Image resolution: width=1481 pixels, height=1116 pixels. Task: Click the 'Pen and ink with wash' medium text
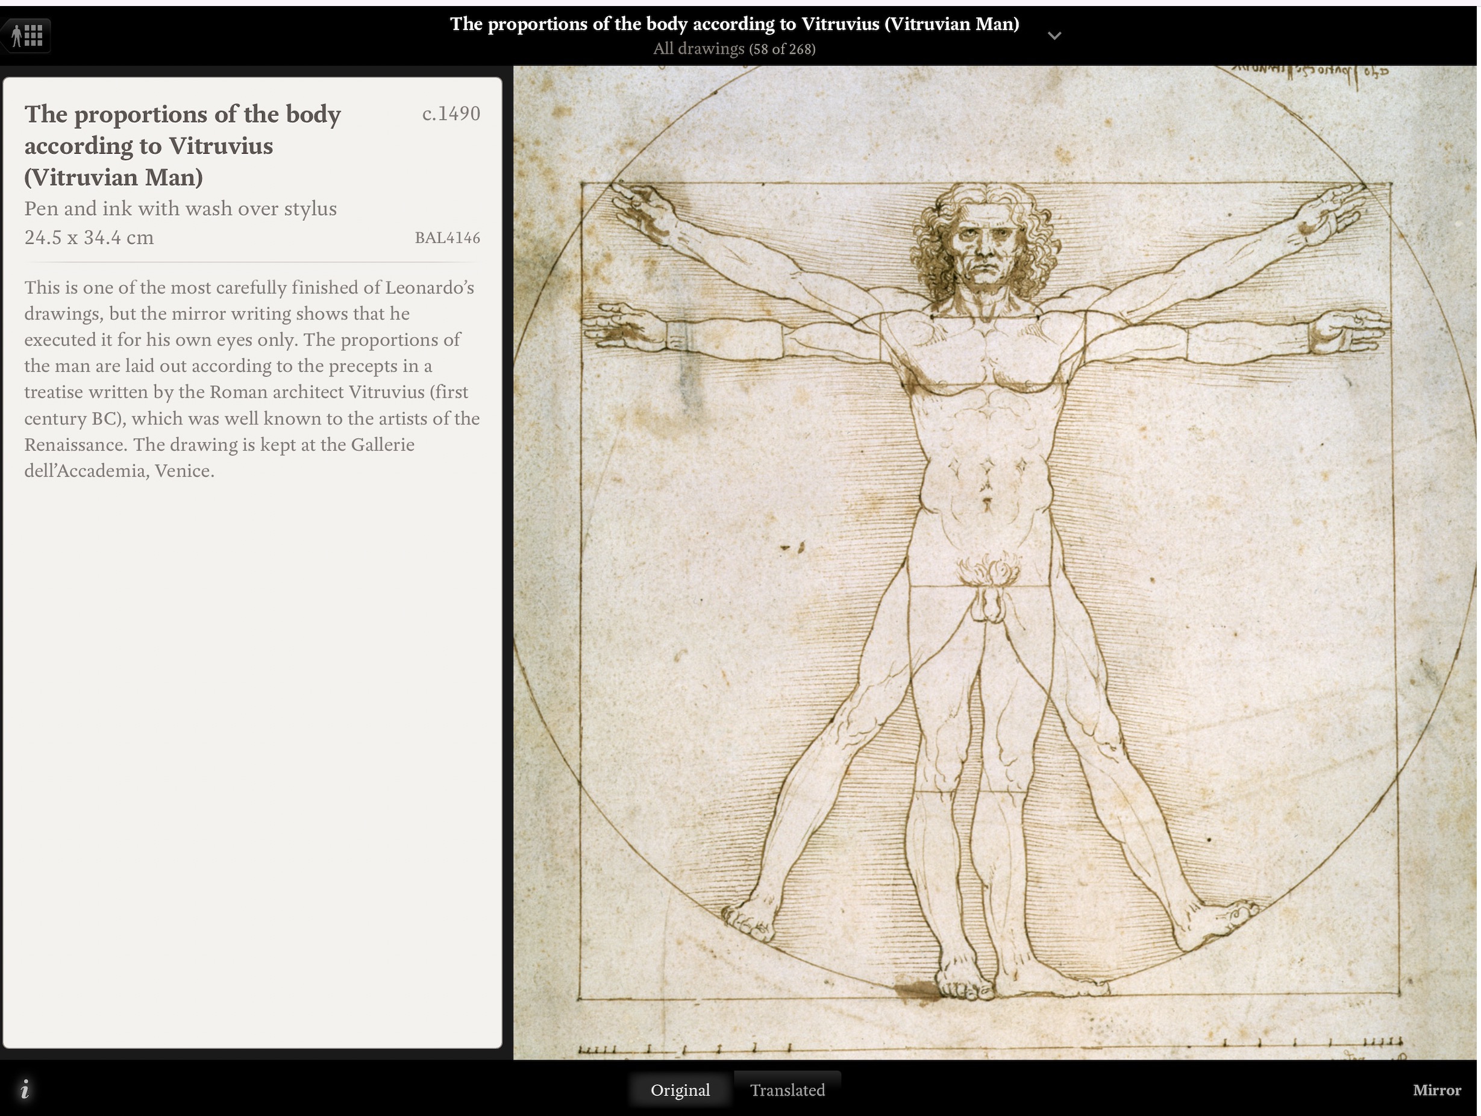[x=180, y=209]
